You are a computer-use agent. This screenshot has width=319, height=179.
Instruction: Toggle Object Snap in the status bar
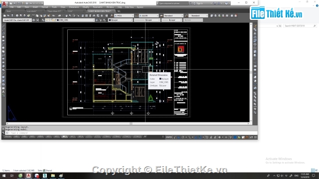[200, 137]
